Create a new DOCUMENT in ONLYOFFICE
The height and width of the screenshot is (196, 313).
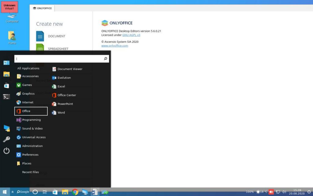click(x=51, y=36)
